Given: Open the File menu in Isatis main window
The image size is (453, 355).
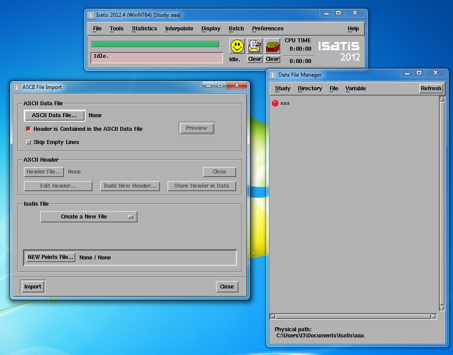Looking at the screenshot, I should 97,29.
